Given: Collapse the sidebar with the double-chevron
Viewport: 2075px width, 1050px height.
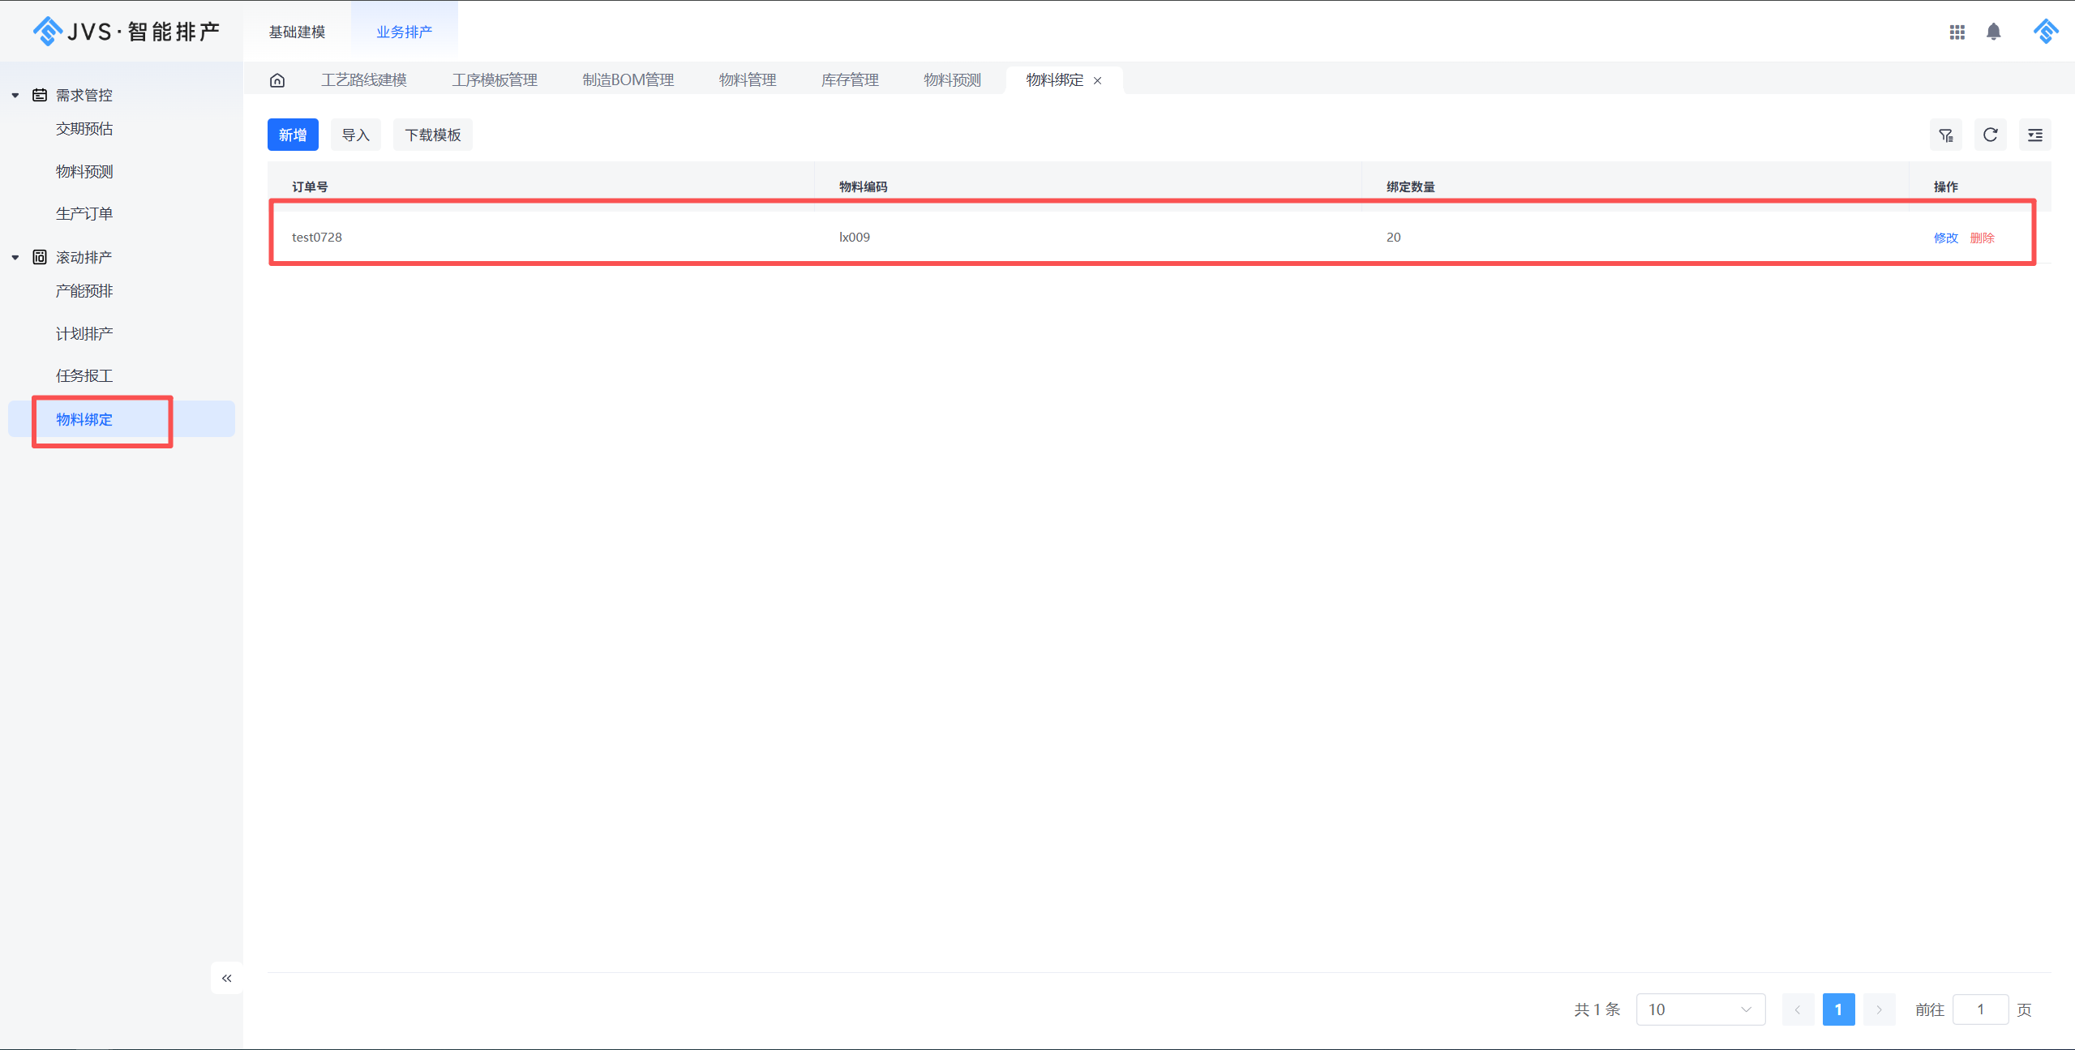Looking at the screenshot, I should point(227,978).
